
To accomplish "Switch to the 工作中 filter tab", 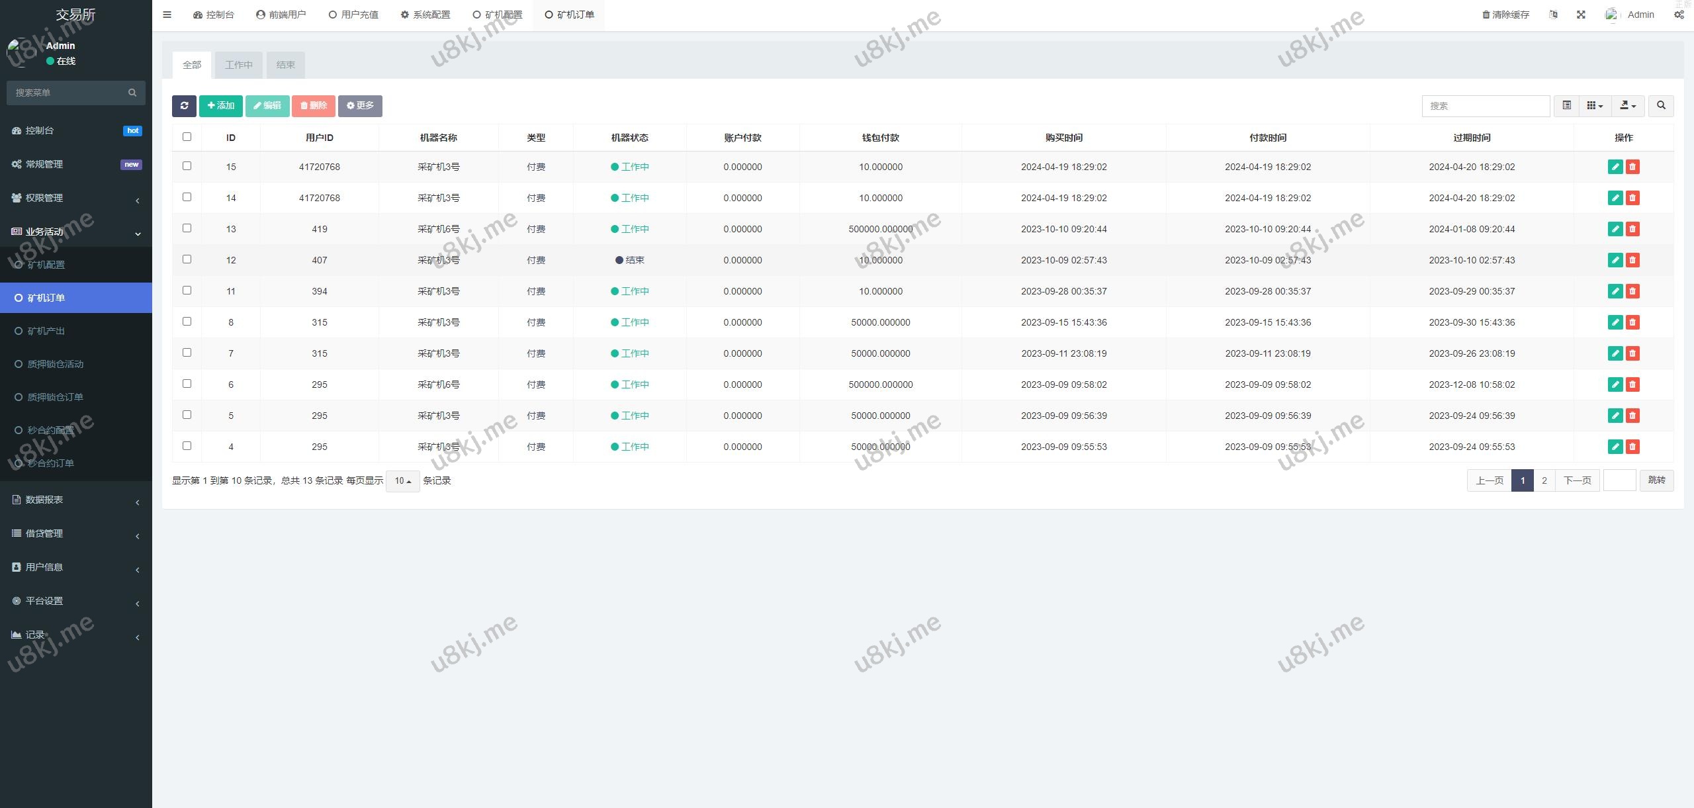I will 238,65.
